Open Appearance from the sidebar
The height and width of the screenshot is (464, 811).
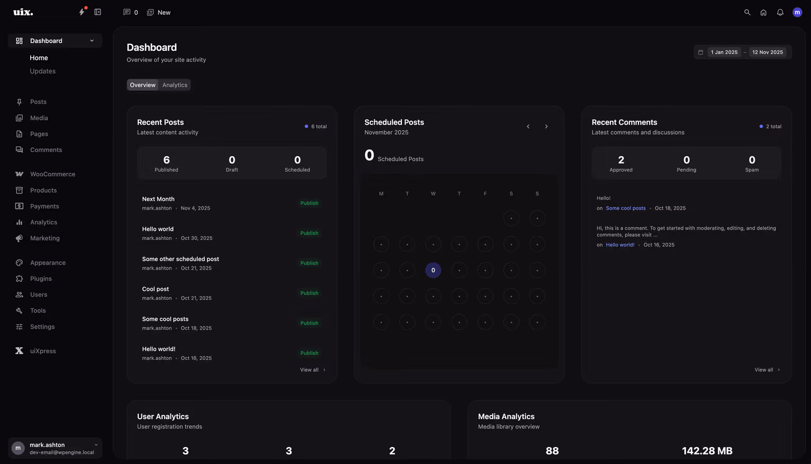click(48, 262)
